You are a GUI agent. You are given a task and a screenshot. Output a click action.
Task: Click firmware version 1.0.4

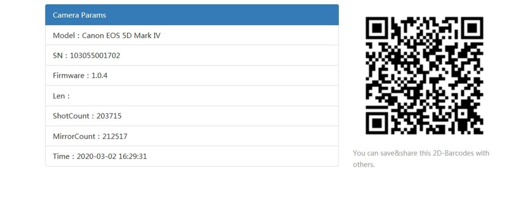(99, 76)
